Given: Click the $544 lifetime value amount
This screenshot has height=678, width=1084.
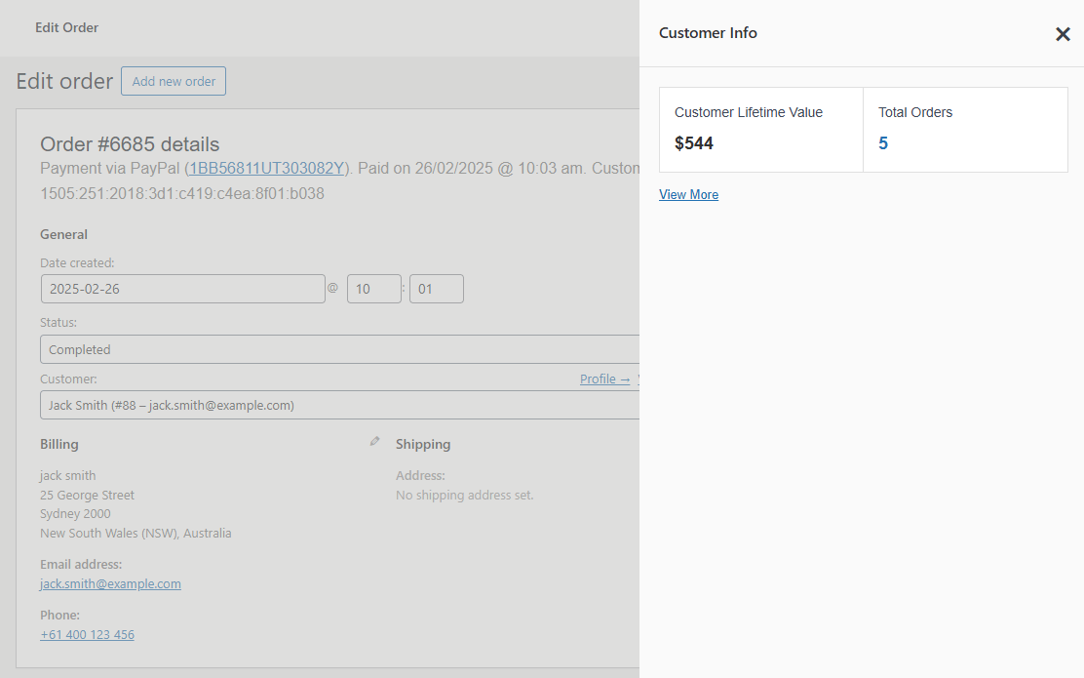Looking at the screenshot, I should [x=693, y=143].
